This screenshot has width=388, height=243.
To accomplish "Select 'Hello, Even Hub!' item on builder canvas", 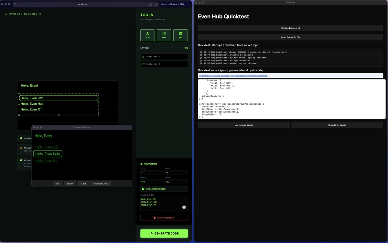I will pyautogui.click(x=33, y=104).
